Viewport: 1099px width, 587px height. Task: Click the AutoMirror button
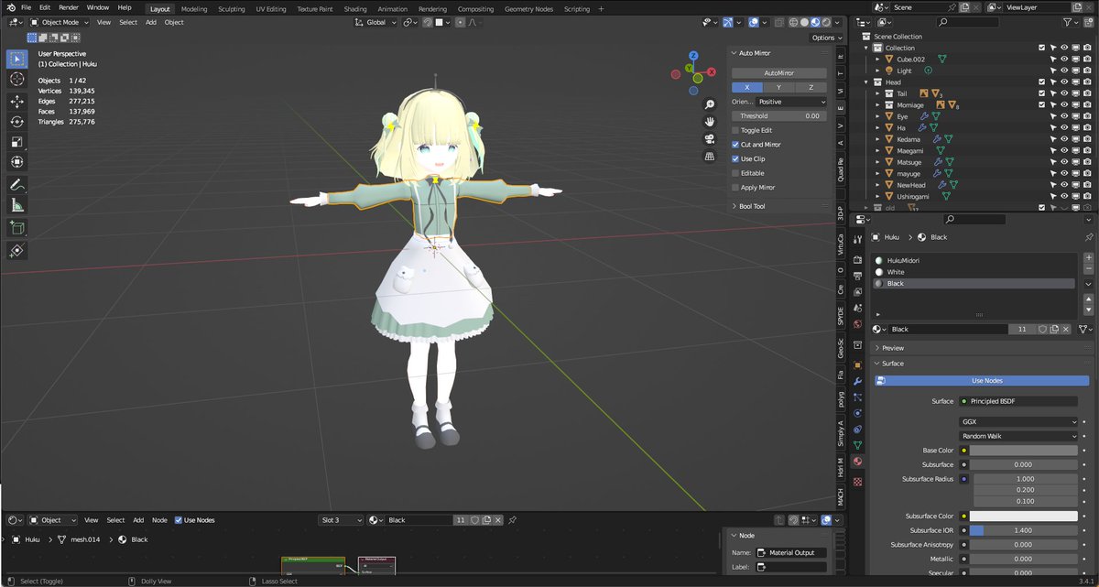click(x=779, y=72)
